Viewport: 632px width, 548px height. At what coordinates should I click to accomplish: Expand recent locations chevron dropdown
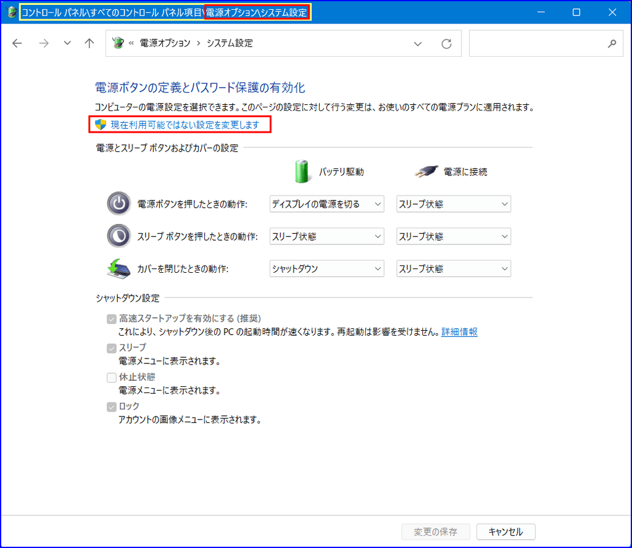point(67,43)
